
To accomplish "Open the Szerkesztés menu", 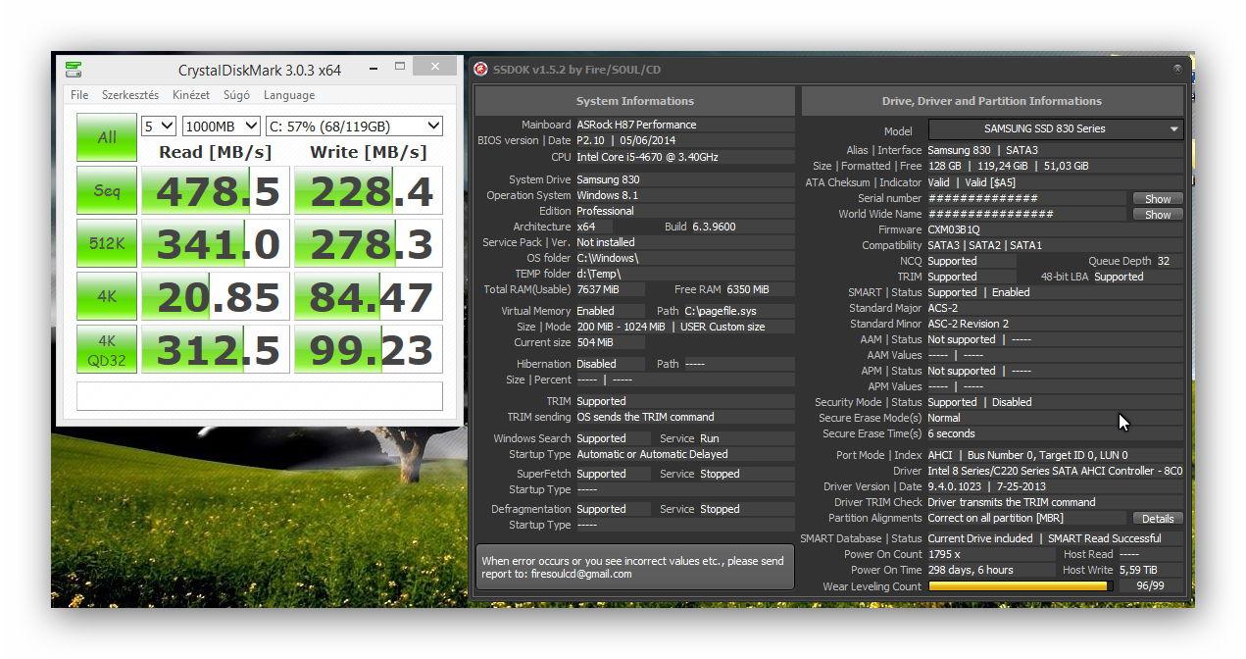I will (130, 95).
